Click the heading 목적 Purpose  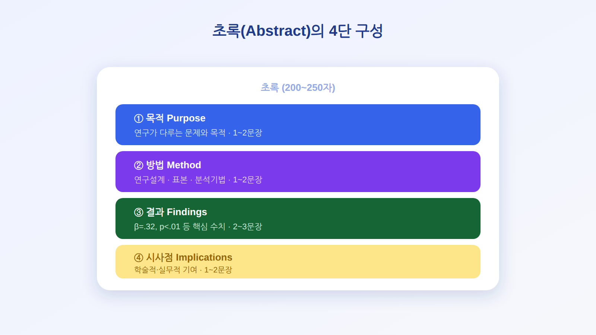[175, 118]
